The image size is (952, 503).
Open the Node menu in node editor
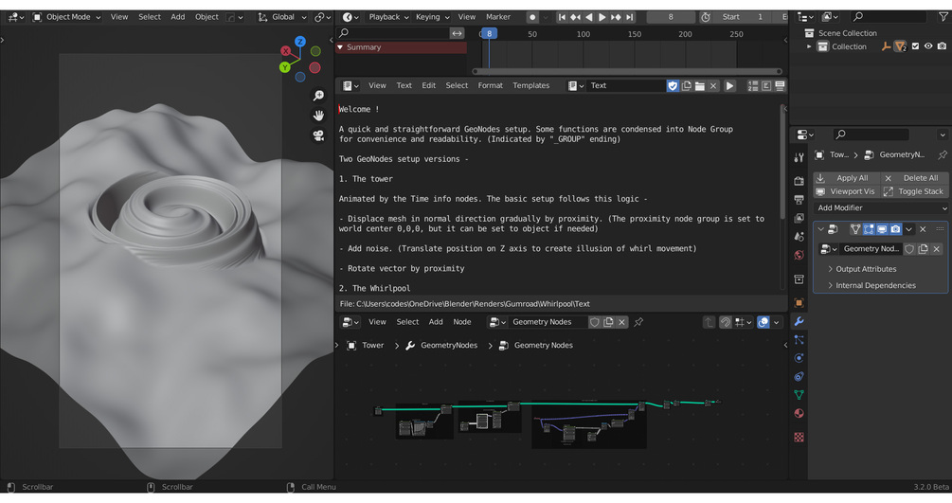pyautogui.click(x=461, y=322)
